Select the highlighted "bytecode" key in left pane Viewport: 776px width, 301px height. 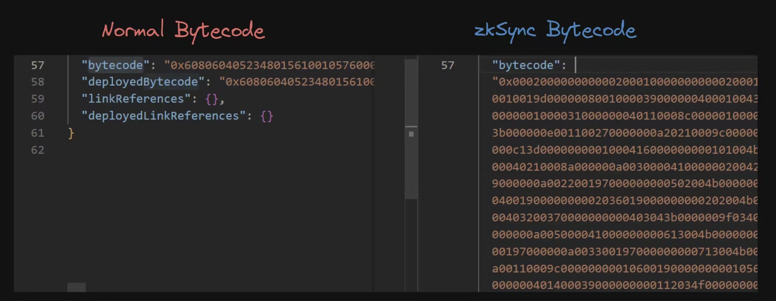coord(115,65)
